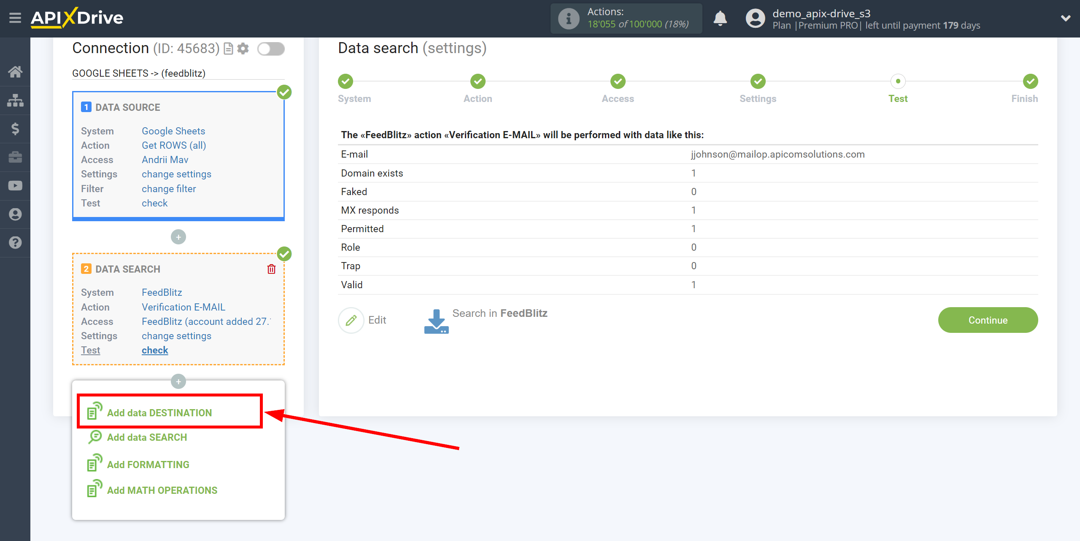Click the Trap row label

pos(350,266)
